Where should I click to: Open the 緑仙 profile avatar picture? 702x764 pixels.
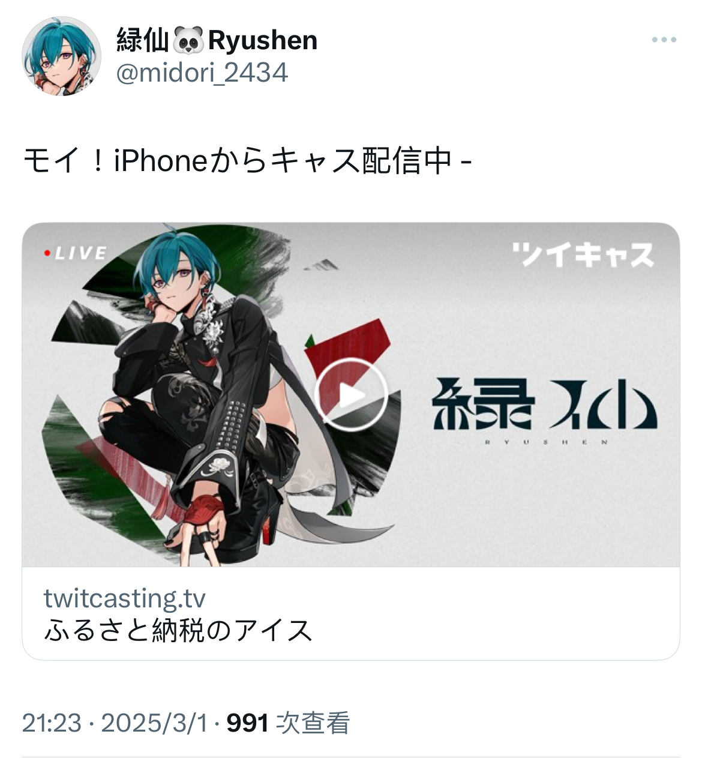pyautogui.click(x=62, y=56)
